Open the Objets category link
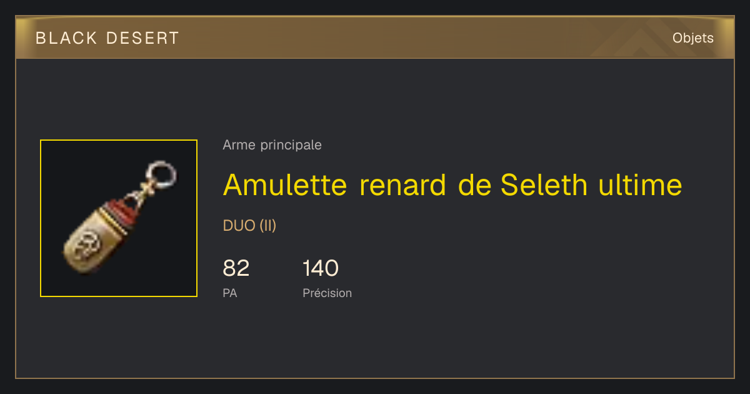750x394 pixels. (693, 38)
